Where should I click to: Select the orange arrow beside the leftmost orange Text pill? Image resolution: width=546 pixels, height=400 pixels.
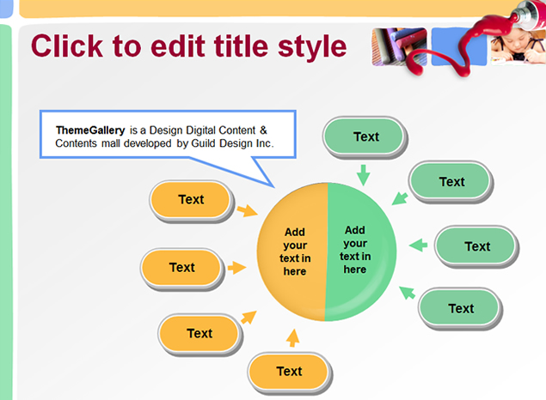(x=236, y=268)
